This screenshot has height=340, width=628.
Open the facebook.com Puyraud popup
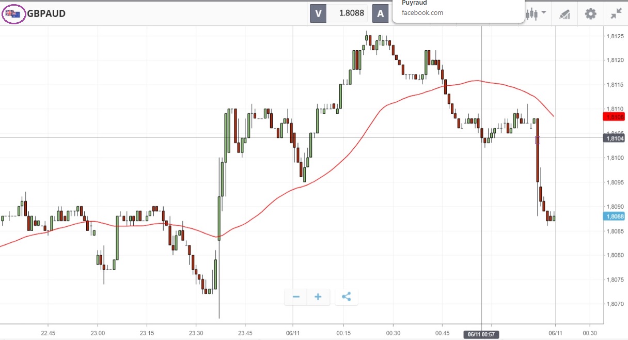tap(458, 10)
